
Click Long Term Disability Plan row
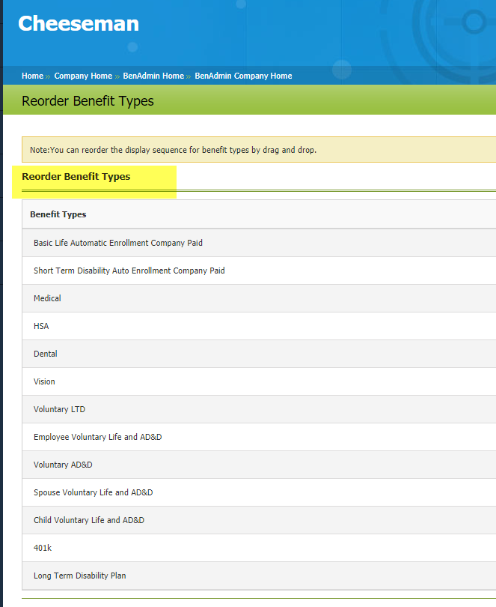coord(79,576)
